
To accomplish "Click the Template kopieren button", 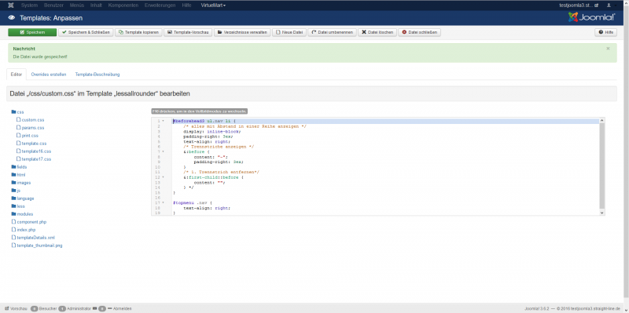I will pos(139,32).
